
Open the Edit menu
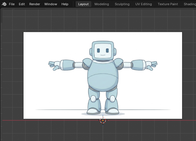[22, 4]
